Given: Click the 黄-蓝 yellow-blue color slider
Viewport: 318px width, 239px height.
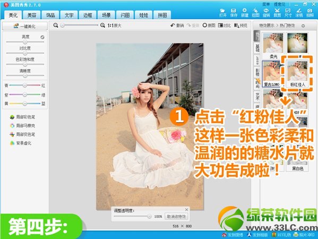Looking at the screenshot, I should 25,104.
